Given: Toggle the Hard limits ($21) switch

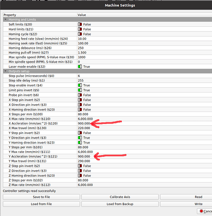Looking at the screenshot, I should point(80,29).
